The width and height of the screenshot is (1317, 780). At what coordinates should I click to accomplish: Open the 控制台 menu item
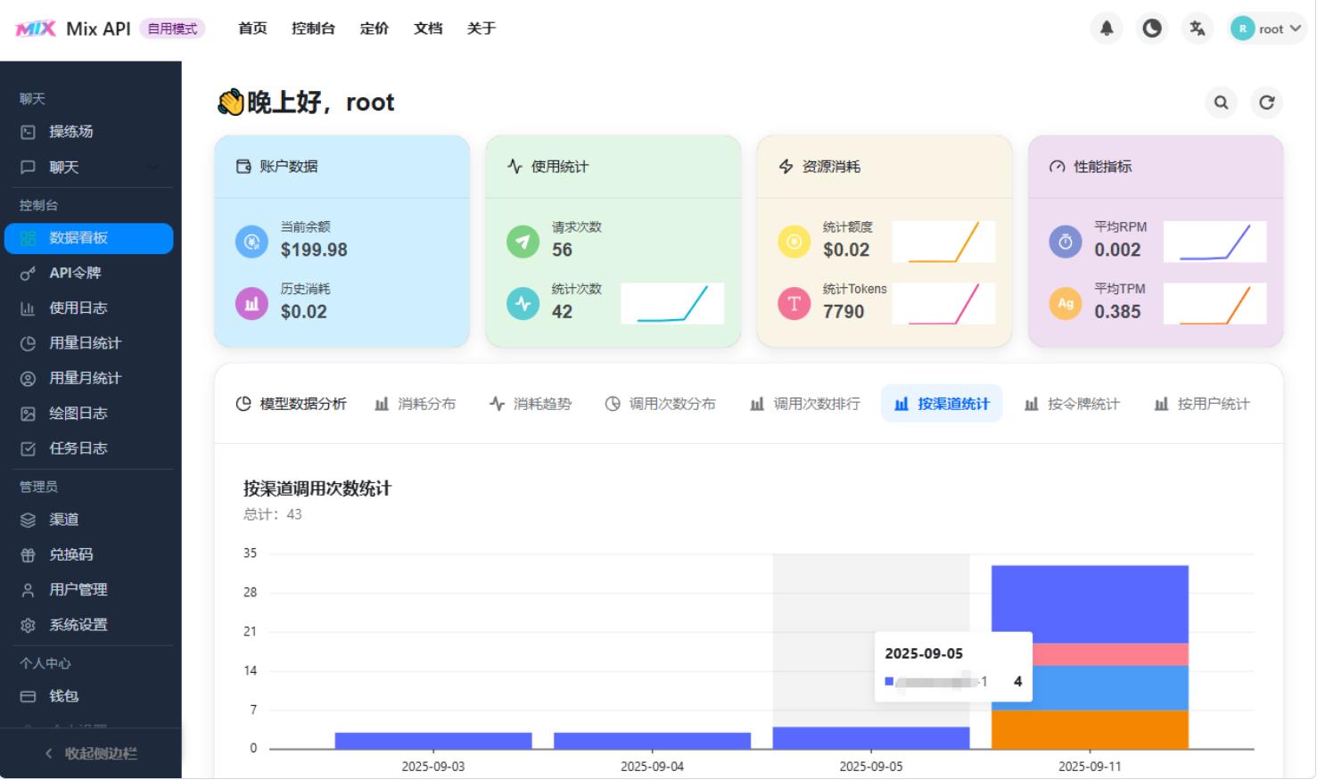point(313,28)
